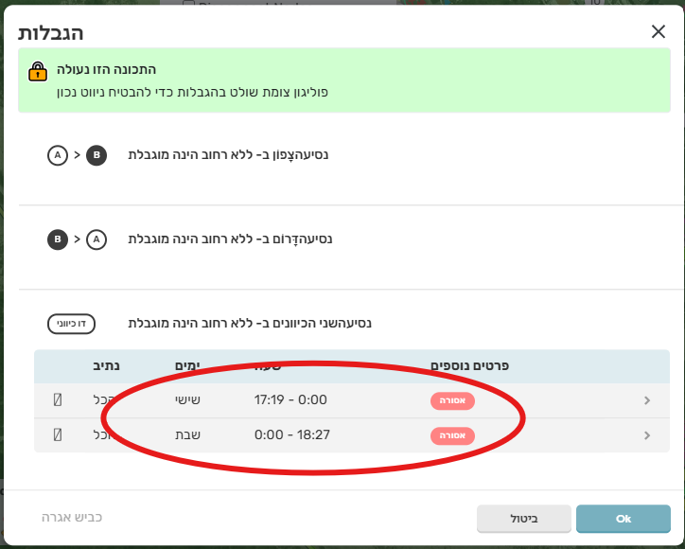Click the אסורה badge on the שבת row
Screen dimensions: 685x549
coord(452,435)
